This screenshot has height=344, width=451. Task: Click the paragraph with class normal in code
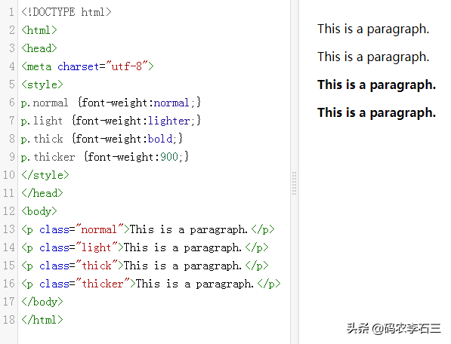[148, 229]
